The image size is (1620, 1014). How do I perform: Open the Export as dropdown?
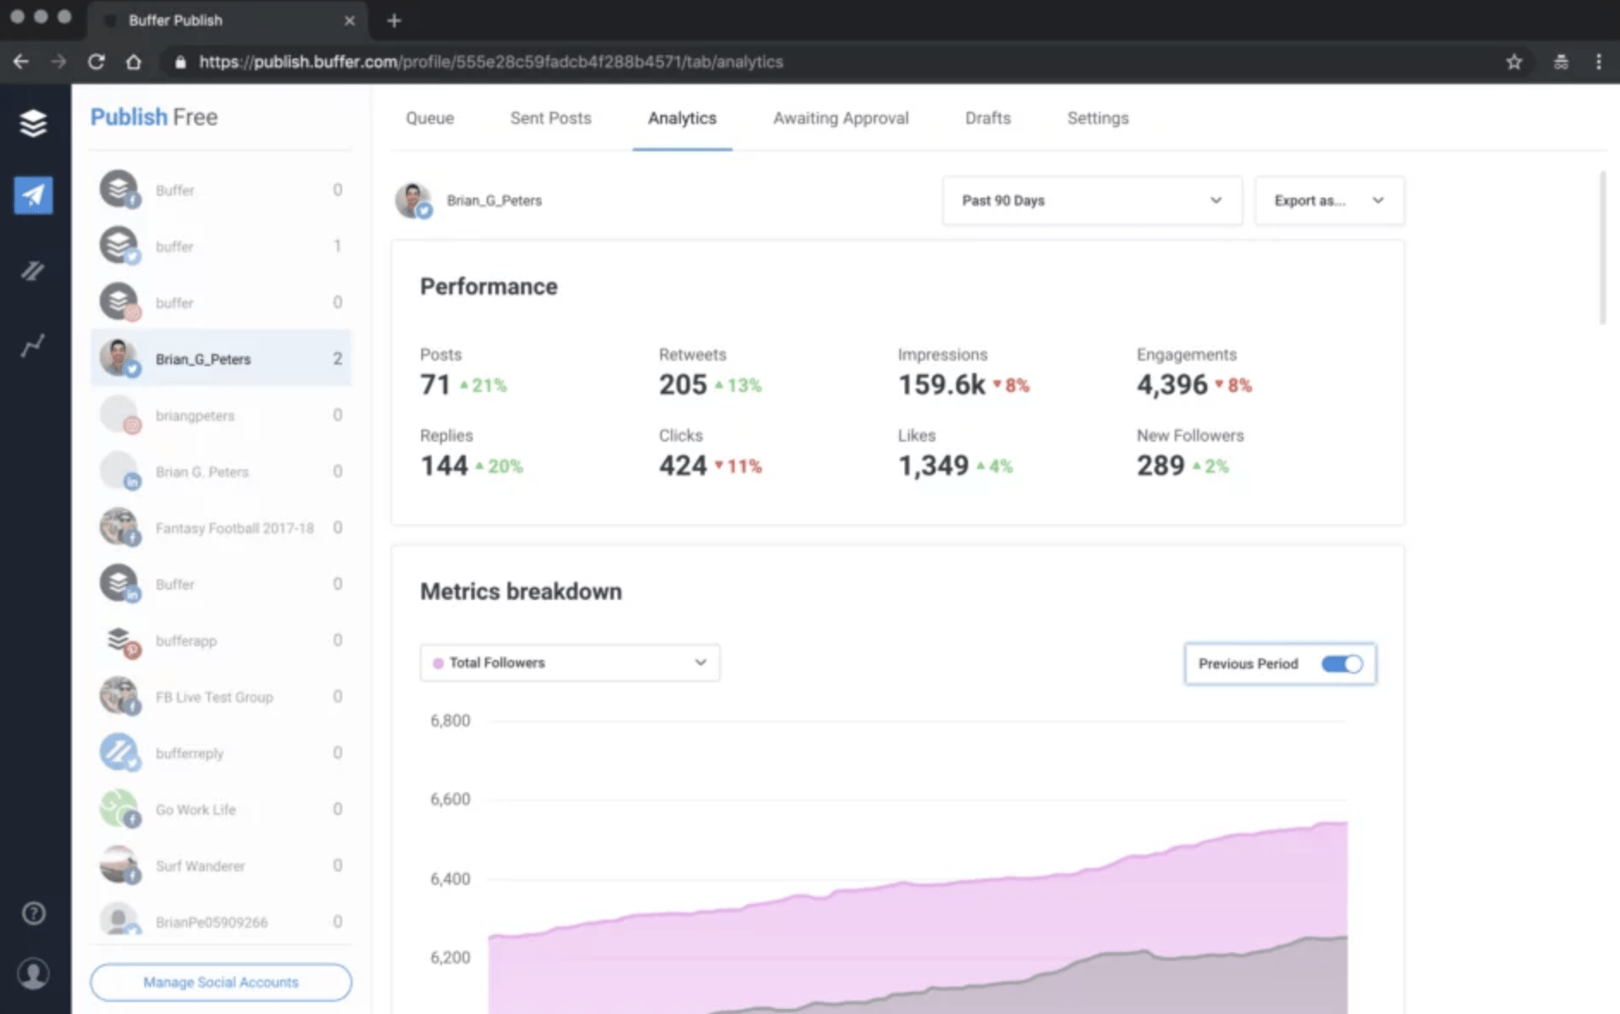tap(1329, 200)
